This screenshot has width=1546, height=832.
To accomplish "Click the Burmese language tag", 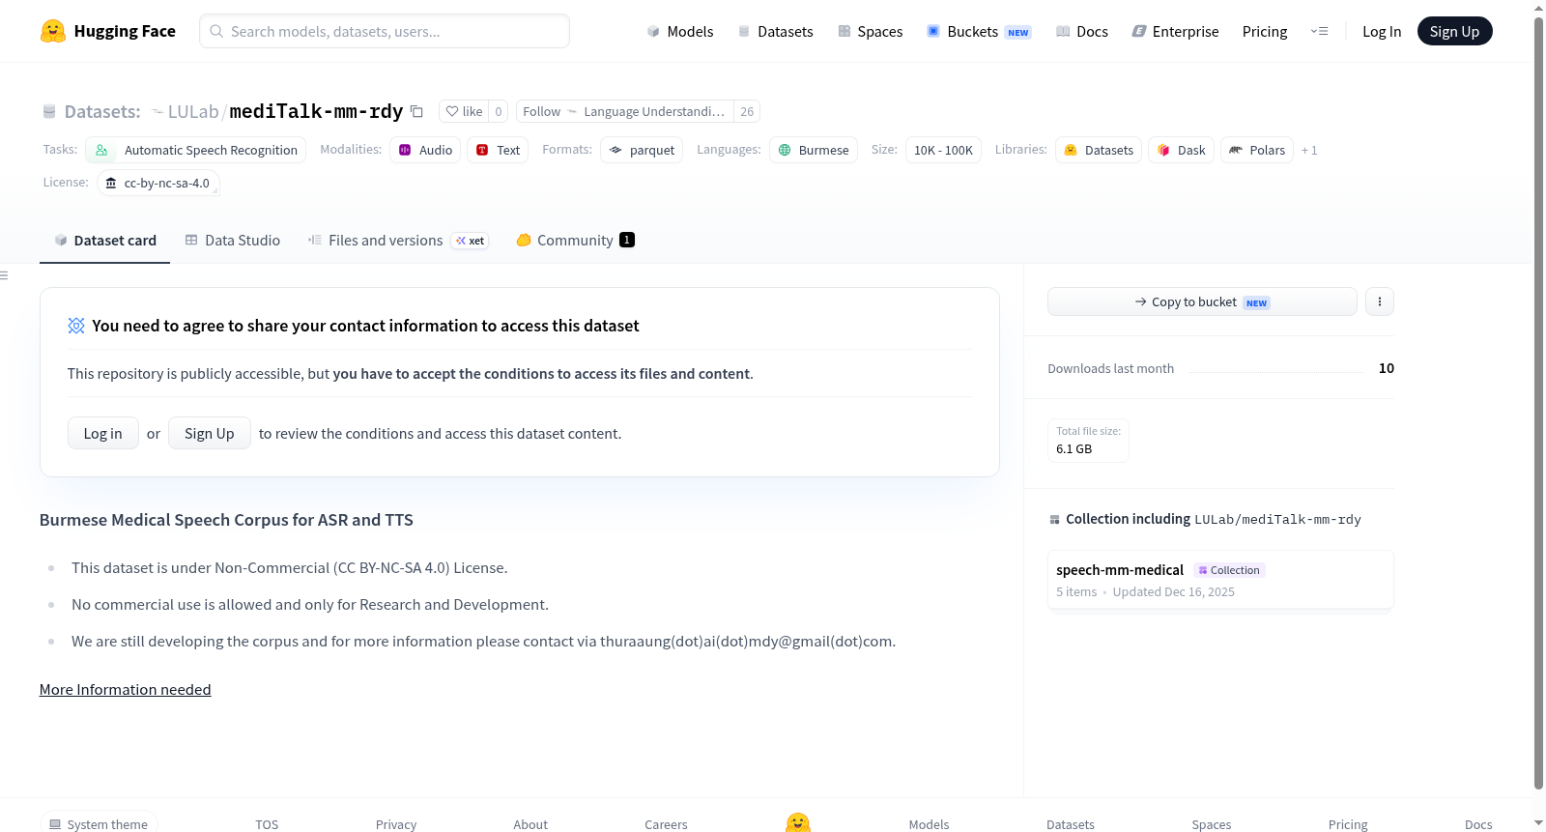I will coord(814,150).
